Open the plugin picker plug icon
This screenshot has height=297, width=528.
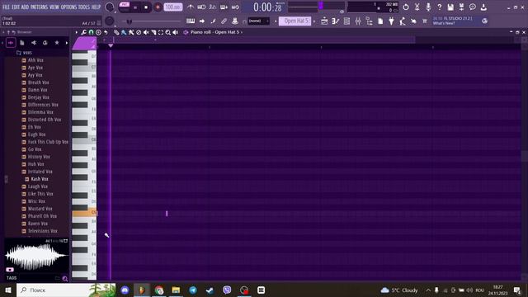[x=391, y=21]
